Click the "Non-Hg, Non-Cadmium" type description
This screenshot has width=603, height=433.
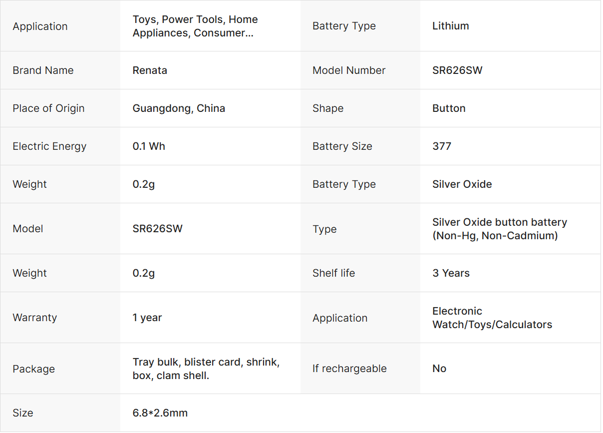click(x=495, y=236)
